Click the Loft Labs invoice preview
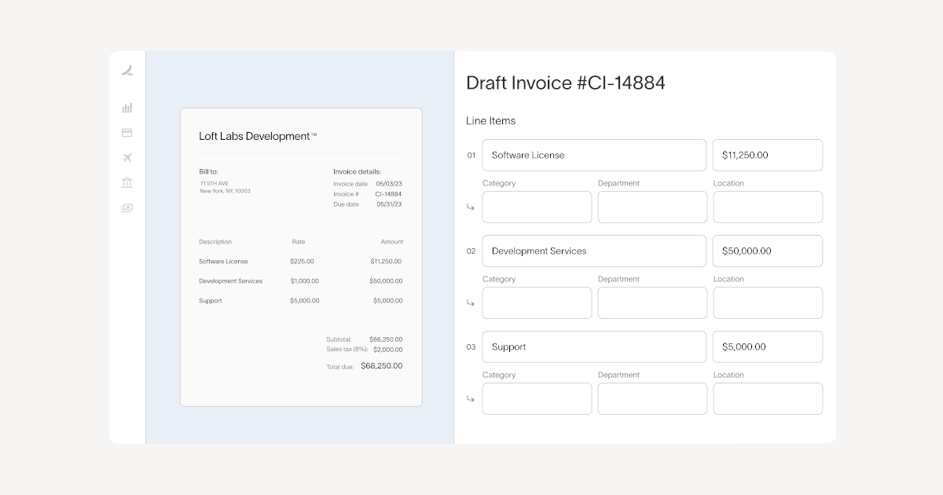Screen dimensions: 943x495 301,257
